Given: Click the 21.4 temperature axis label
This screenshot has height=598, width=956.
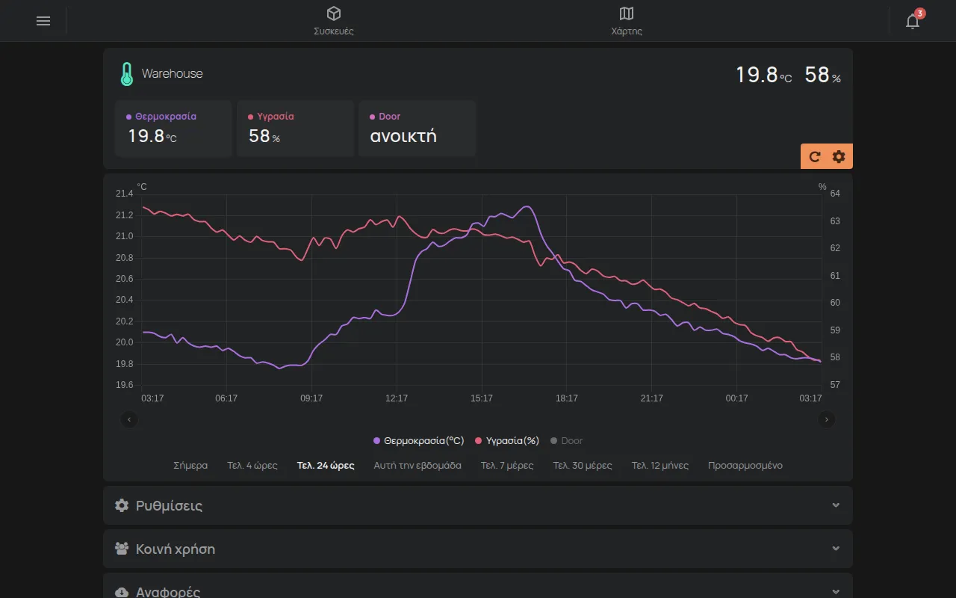Looking at the screenshot, I should (124, 194).
